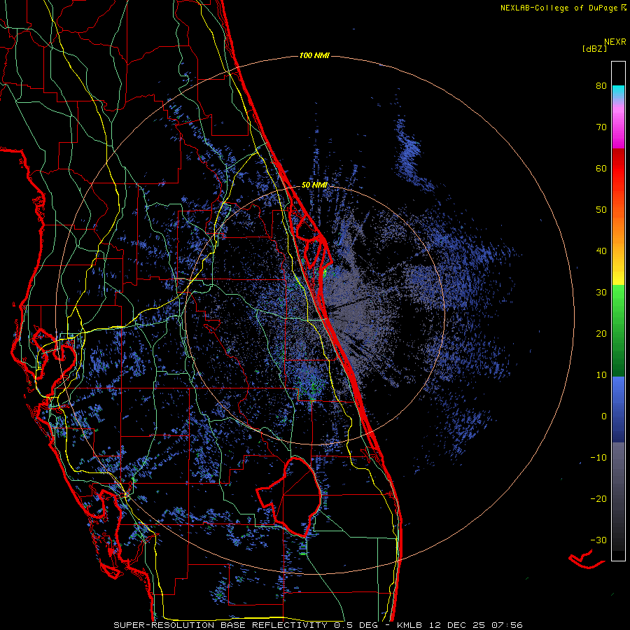This screenshot has width=630, height=630.
Task: Click the [dBZ] units label
Action: (594, 49)
